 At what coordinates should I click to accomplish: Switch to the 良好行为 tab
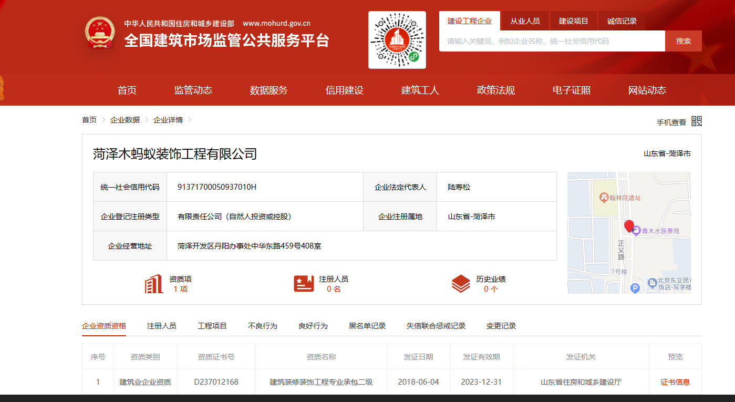point(313,326)
